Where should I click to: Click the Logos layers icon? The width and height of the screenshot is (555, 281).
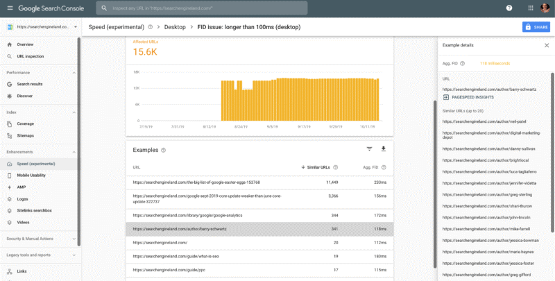pyautogui.click(x=10, y=199)
